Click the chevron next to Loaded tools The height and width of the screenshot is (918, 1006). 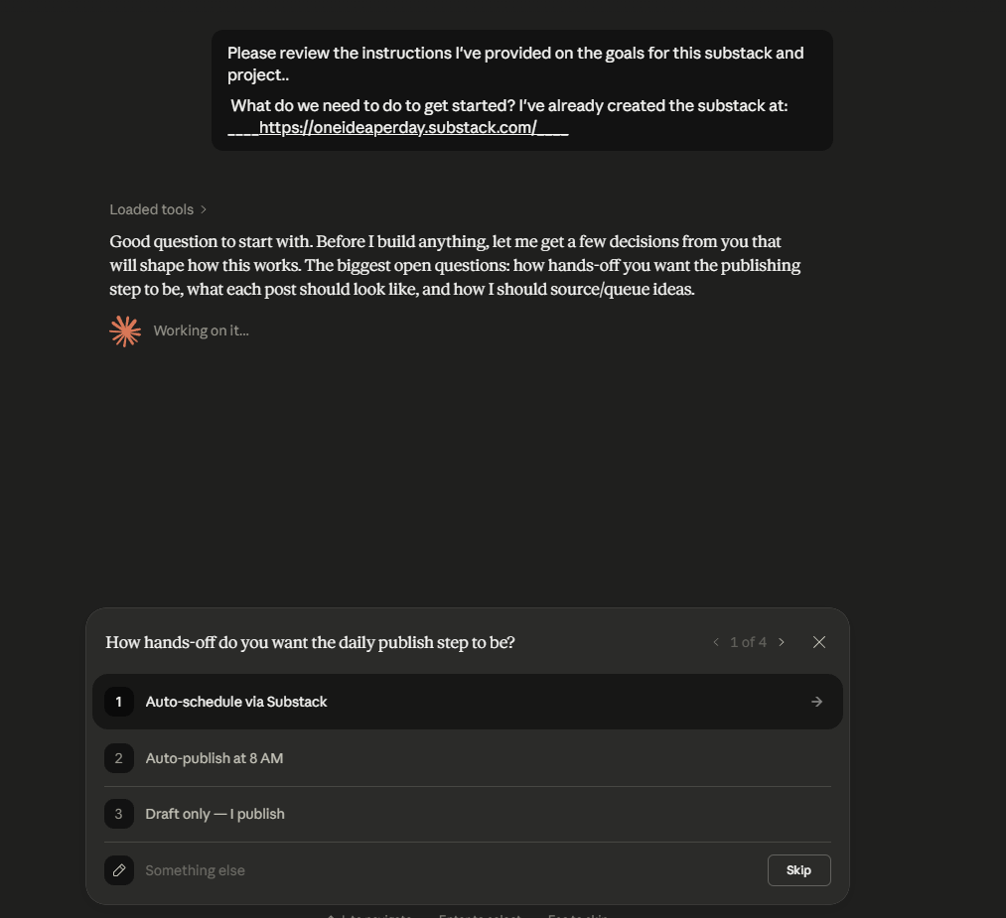pos(204,209)
